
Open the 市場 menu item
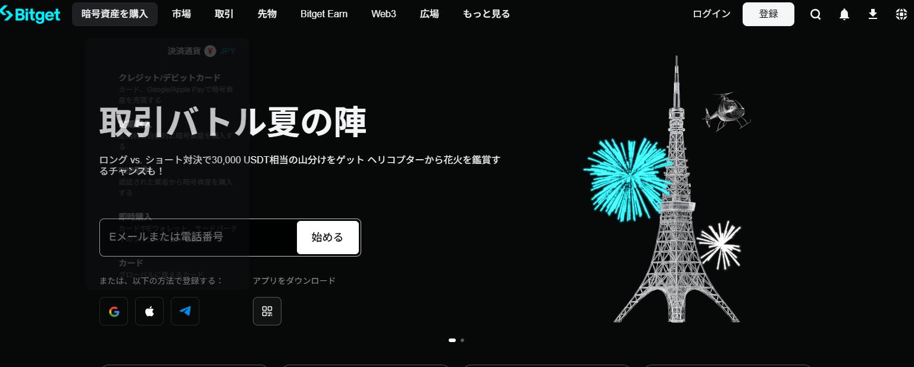tap(181, 14)
